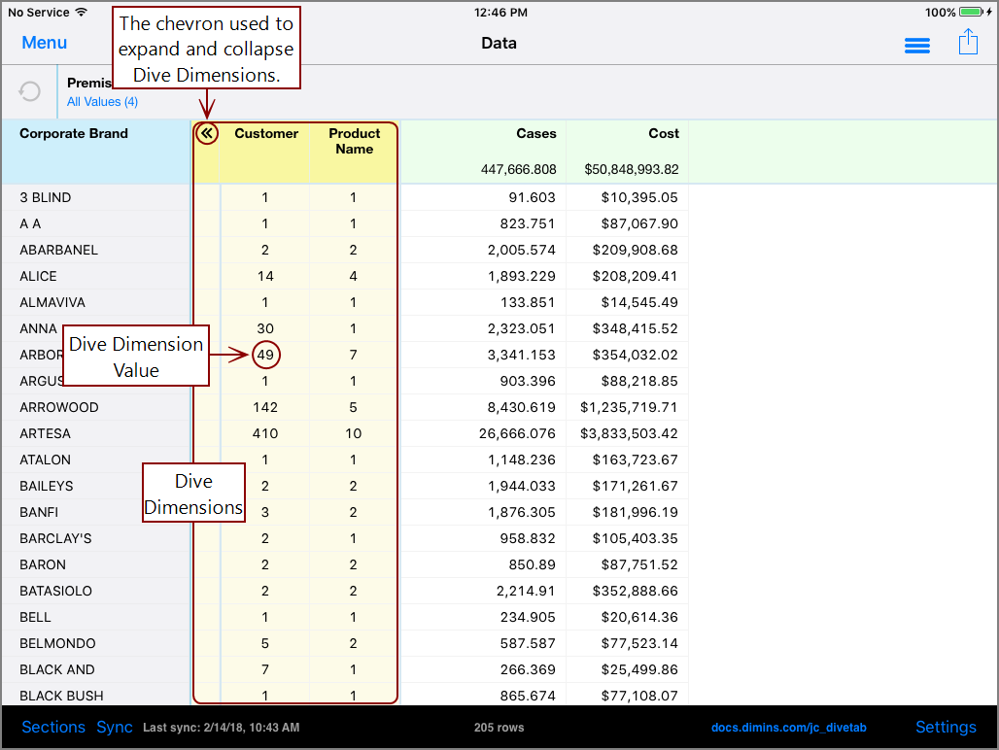Tap the share export icon

pyautogui.click(x=967, y=43)
